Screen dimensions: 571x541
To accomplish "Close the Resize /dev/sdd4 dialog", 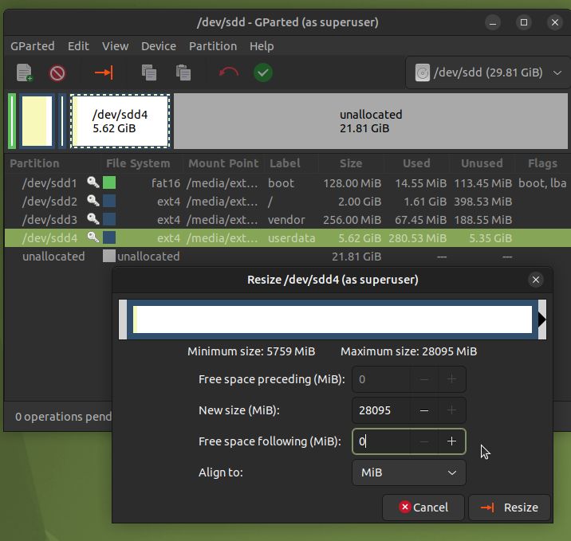I will (x=536, y=280).
